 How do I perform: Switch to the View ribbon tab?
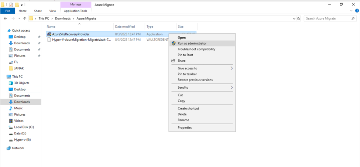coord(52,11)
